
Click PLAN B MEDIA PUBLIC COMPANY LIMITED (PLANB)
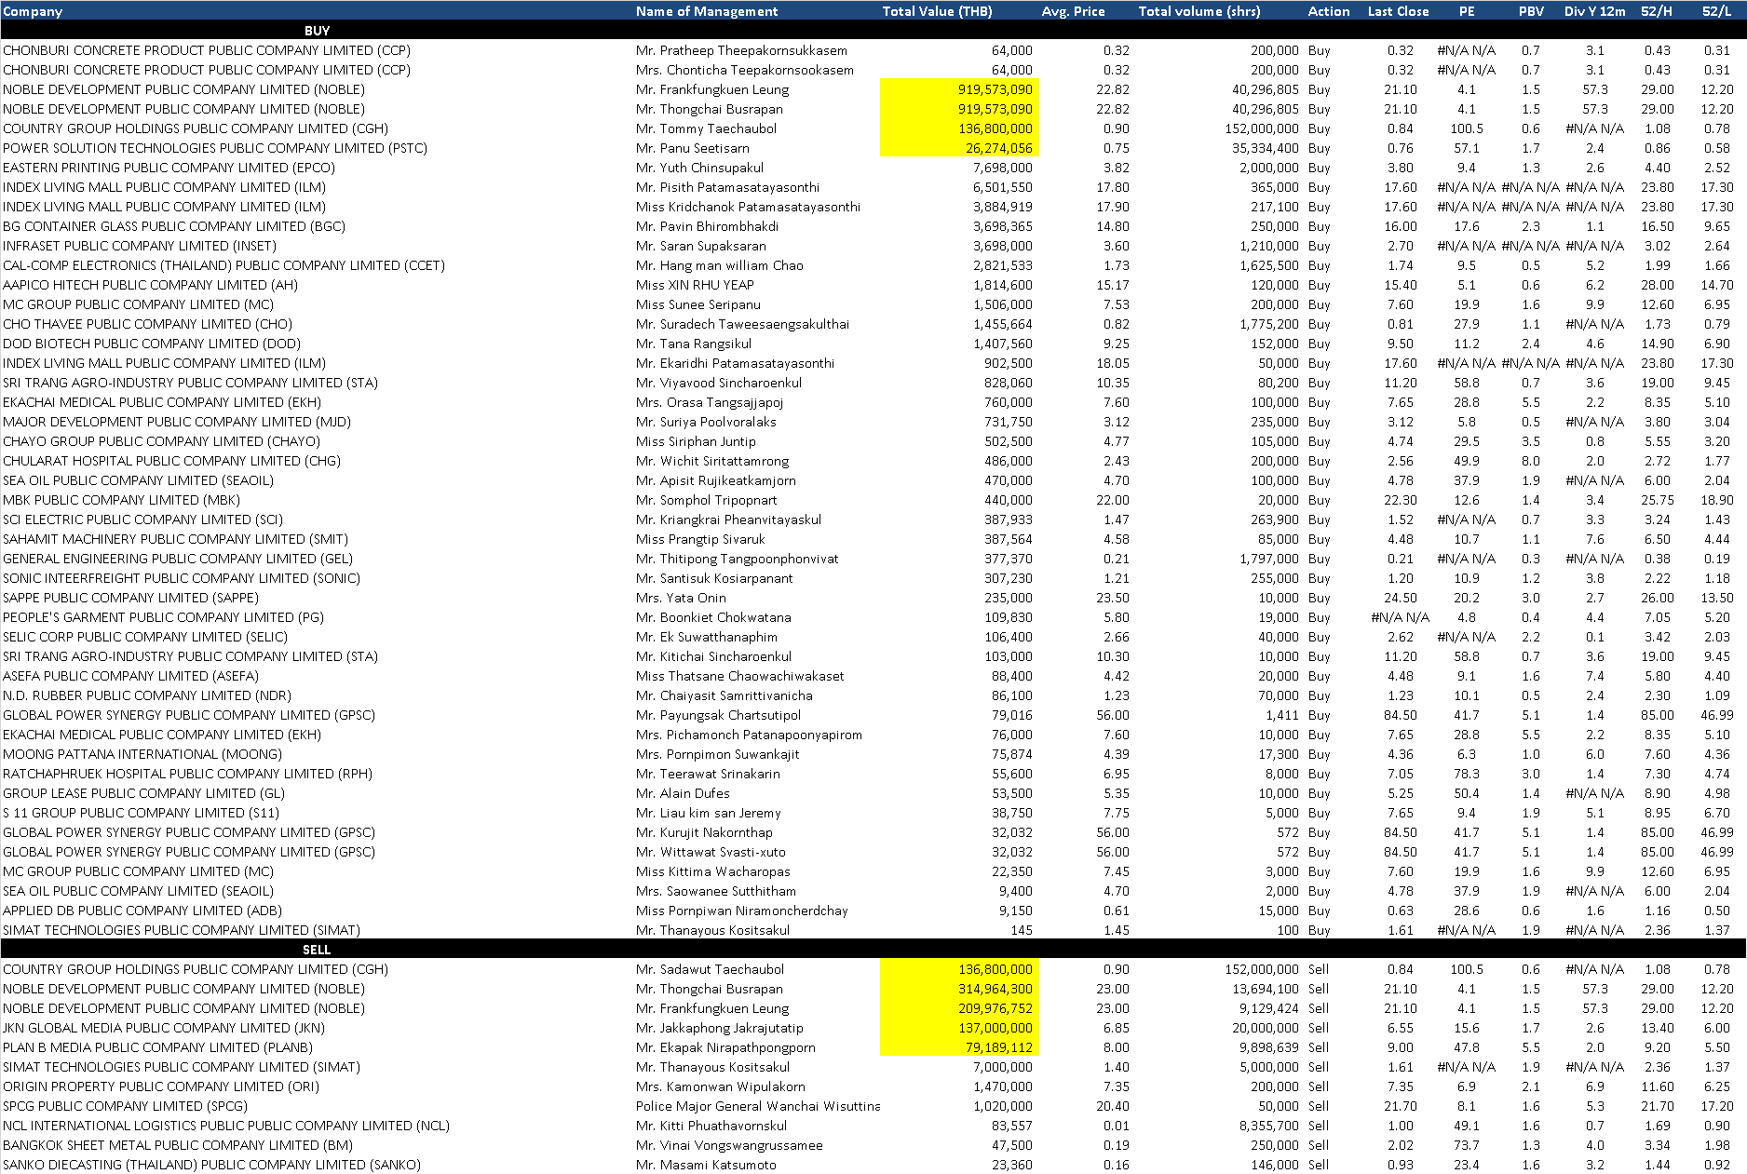pos(157,1047)
